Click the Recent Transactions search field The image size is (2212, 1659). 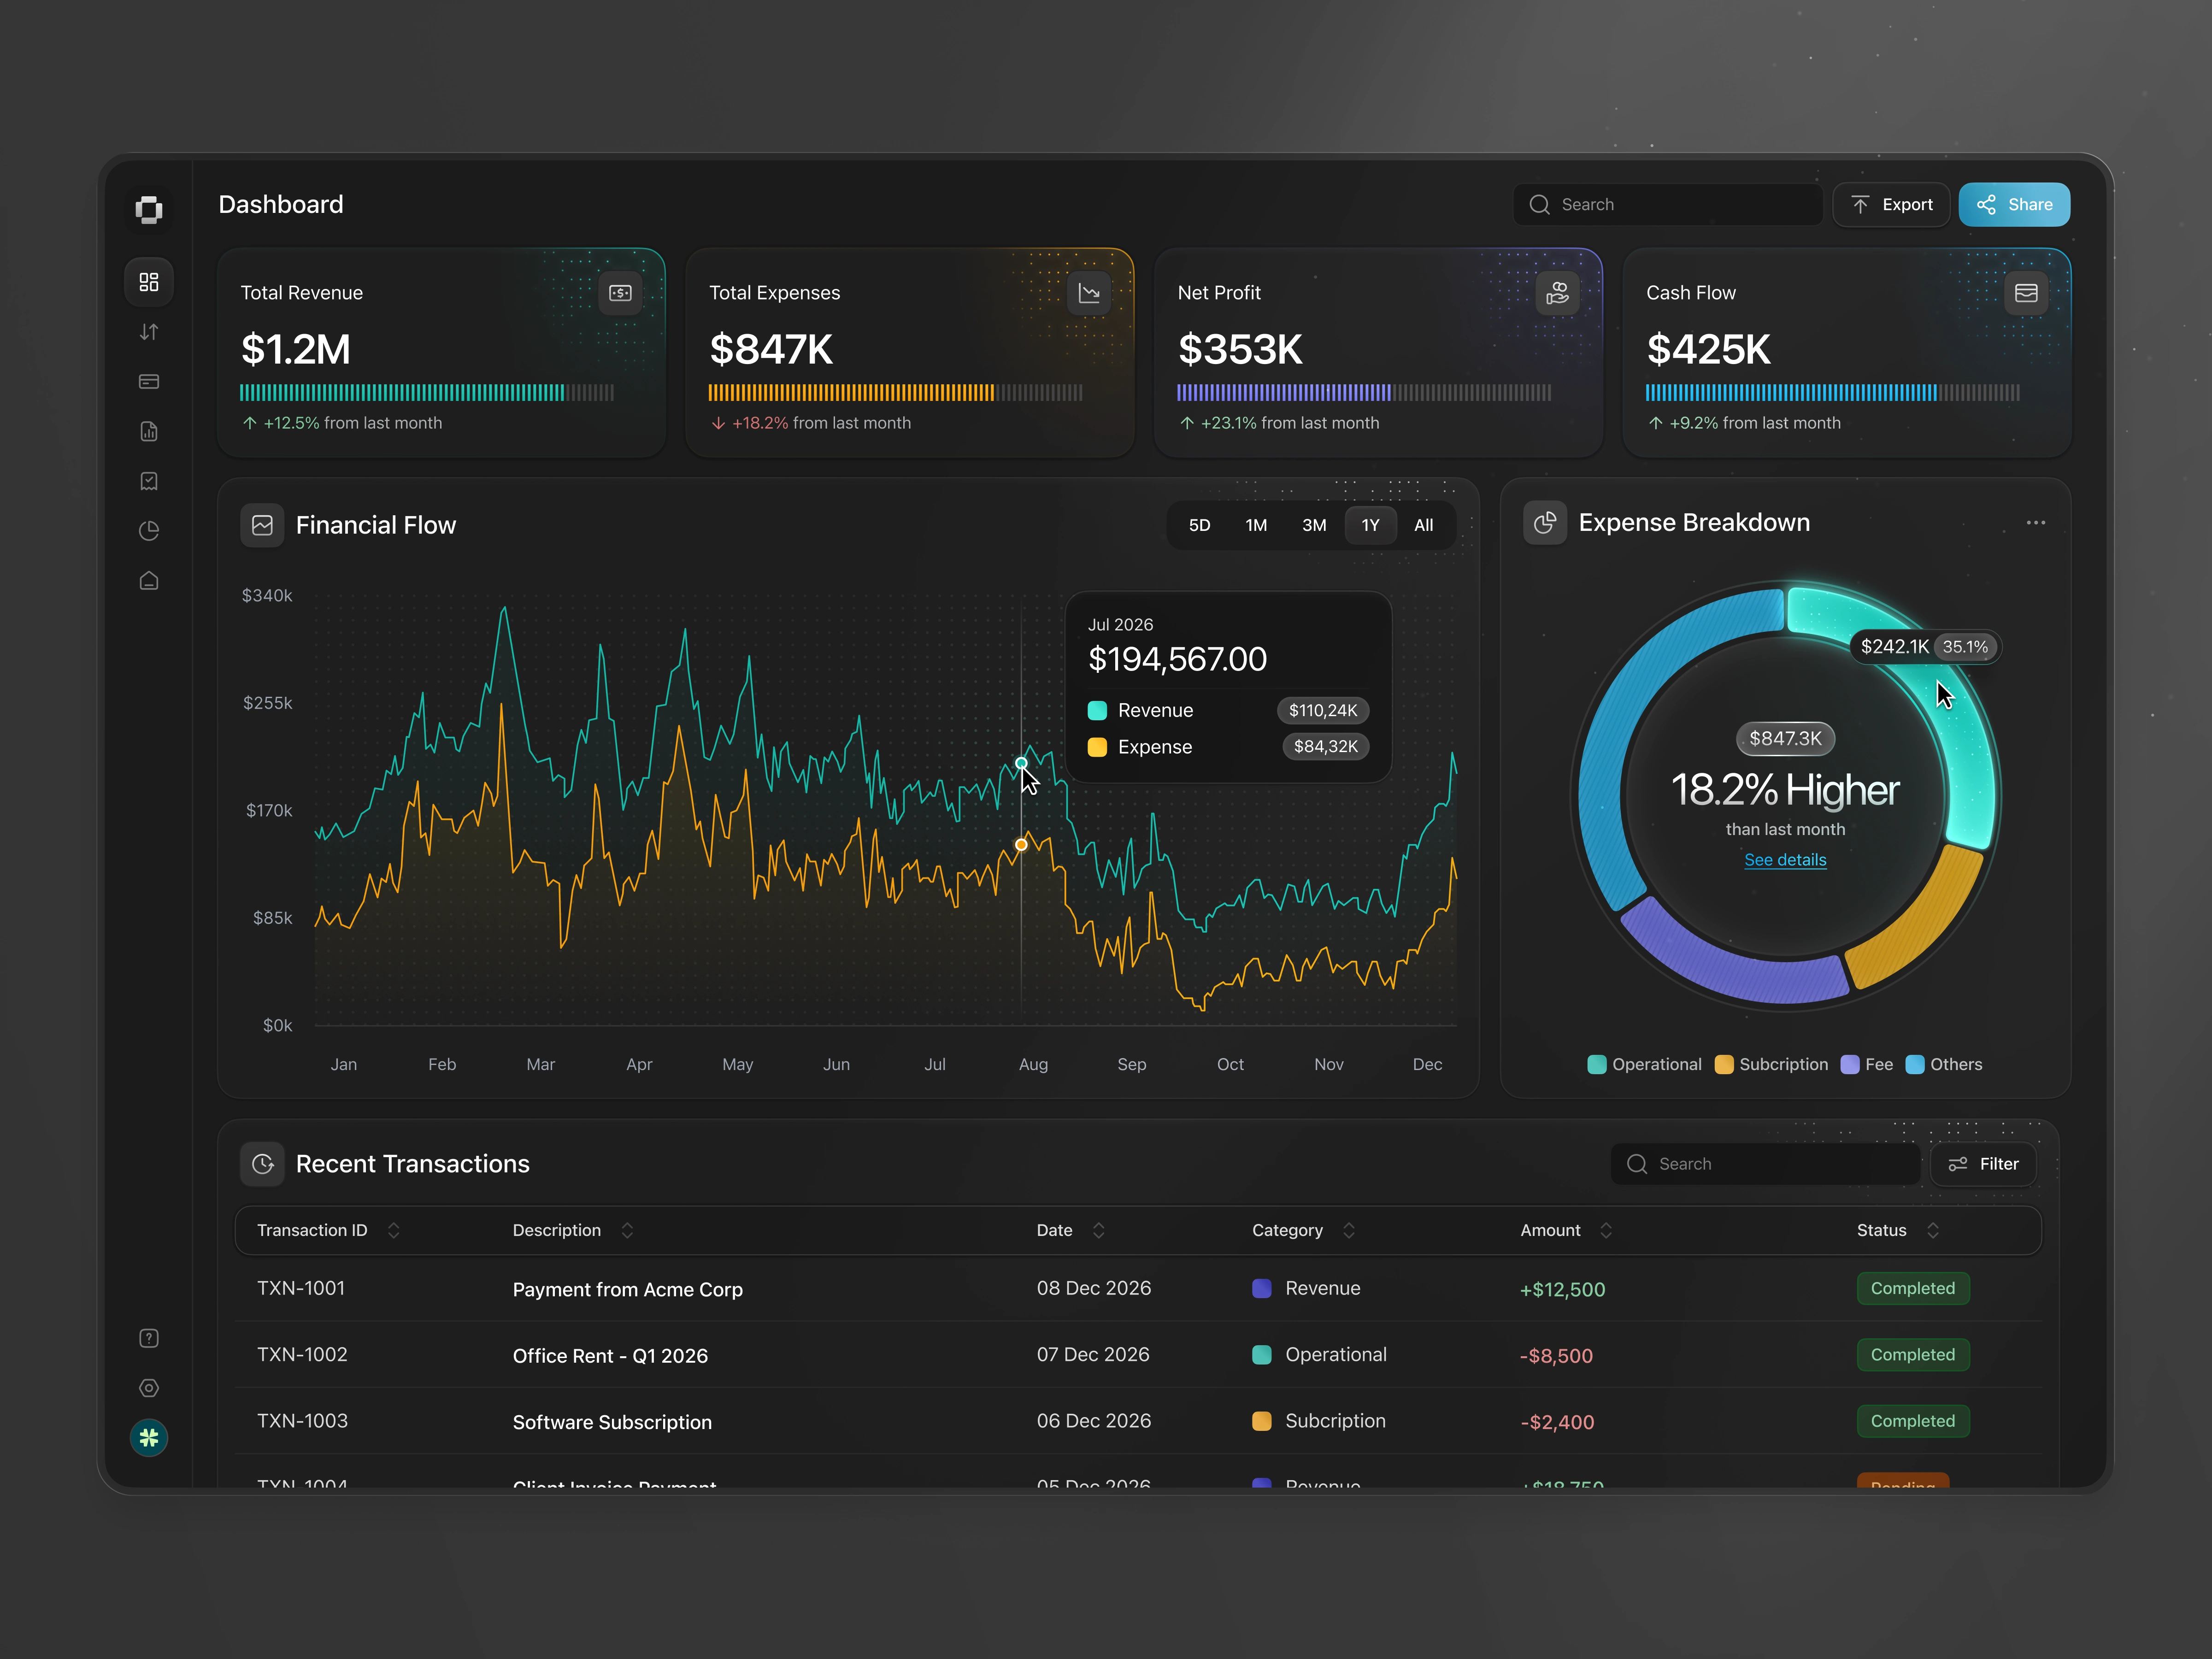tap(1765, 1164)
